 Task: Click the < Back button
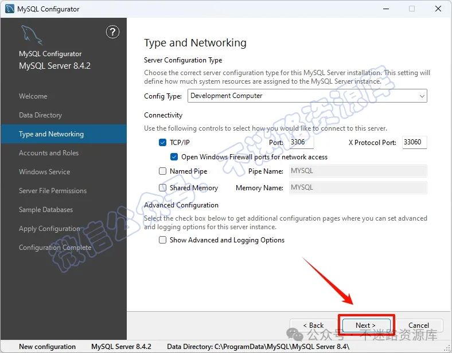(313, 325)
